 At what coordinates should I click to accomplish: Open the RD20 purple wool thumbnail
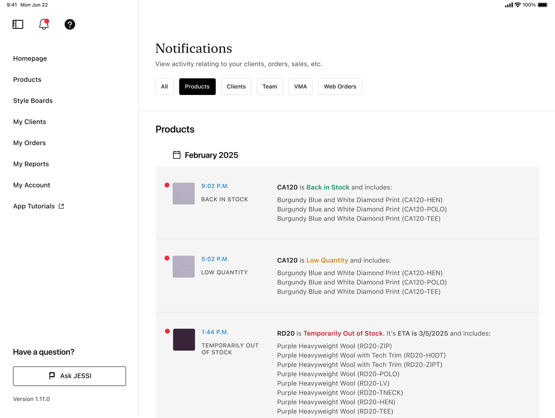(x=184, y=340)
